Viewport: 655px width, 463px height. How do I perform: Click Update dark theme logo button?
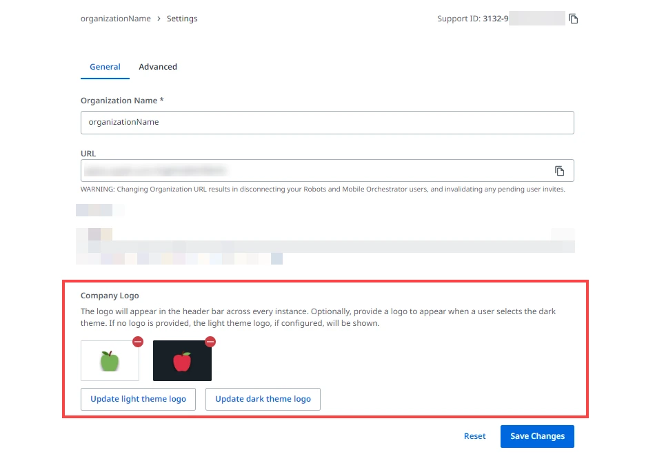click(263, 399)
